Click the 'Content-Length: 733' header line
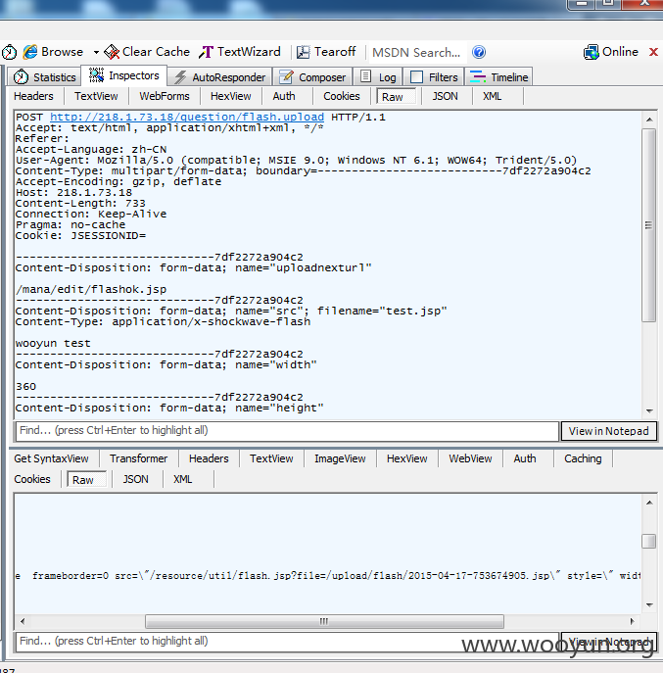 (80, 203)
